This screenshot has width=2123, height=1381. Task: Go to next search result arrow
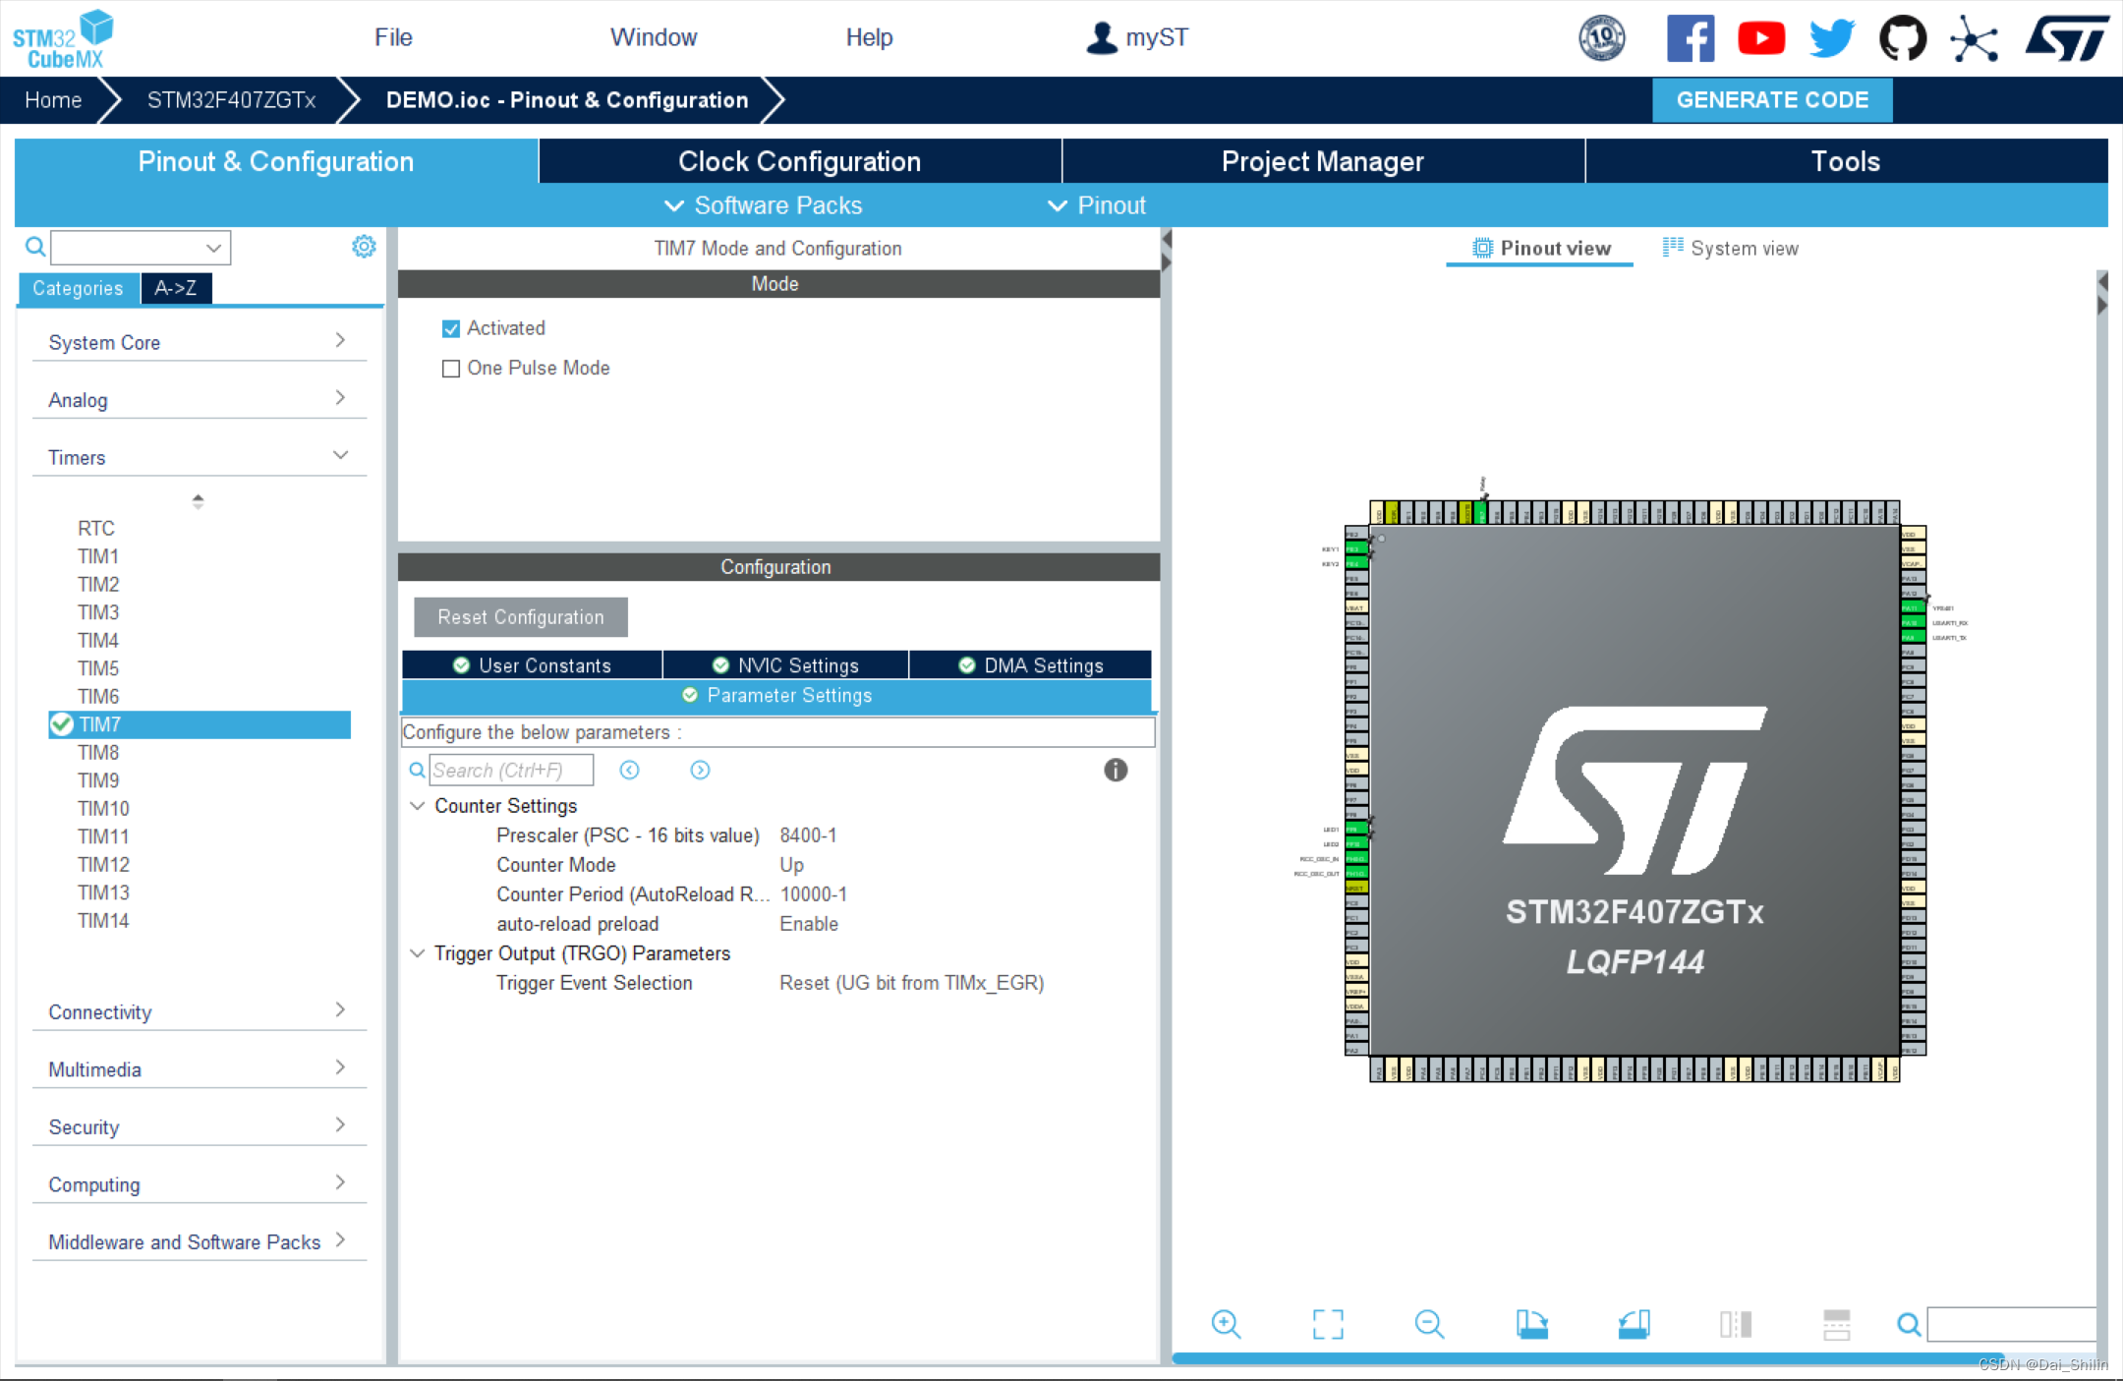(x=700, y=770)
